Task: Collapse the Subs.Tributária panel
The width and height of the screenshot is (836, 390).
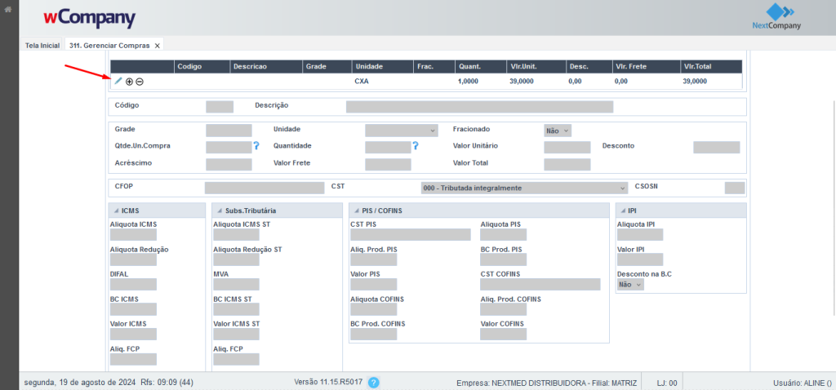Action: point(220,211)
